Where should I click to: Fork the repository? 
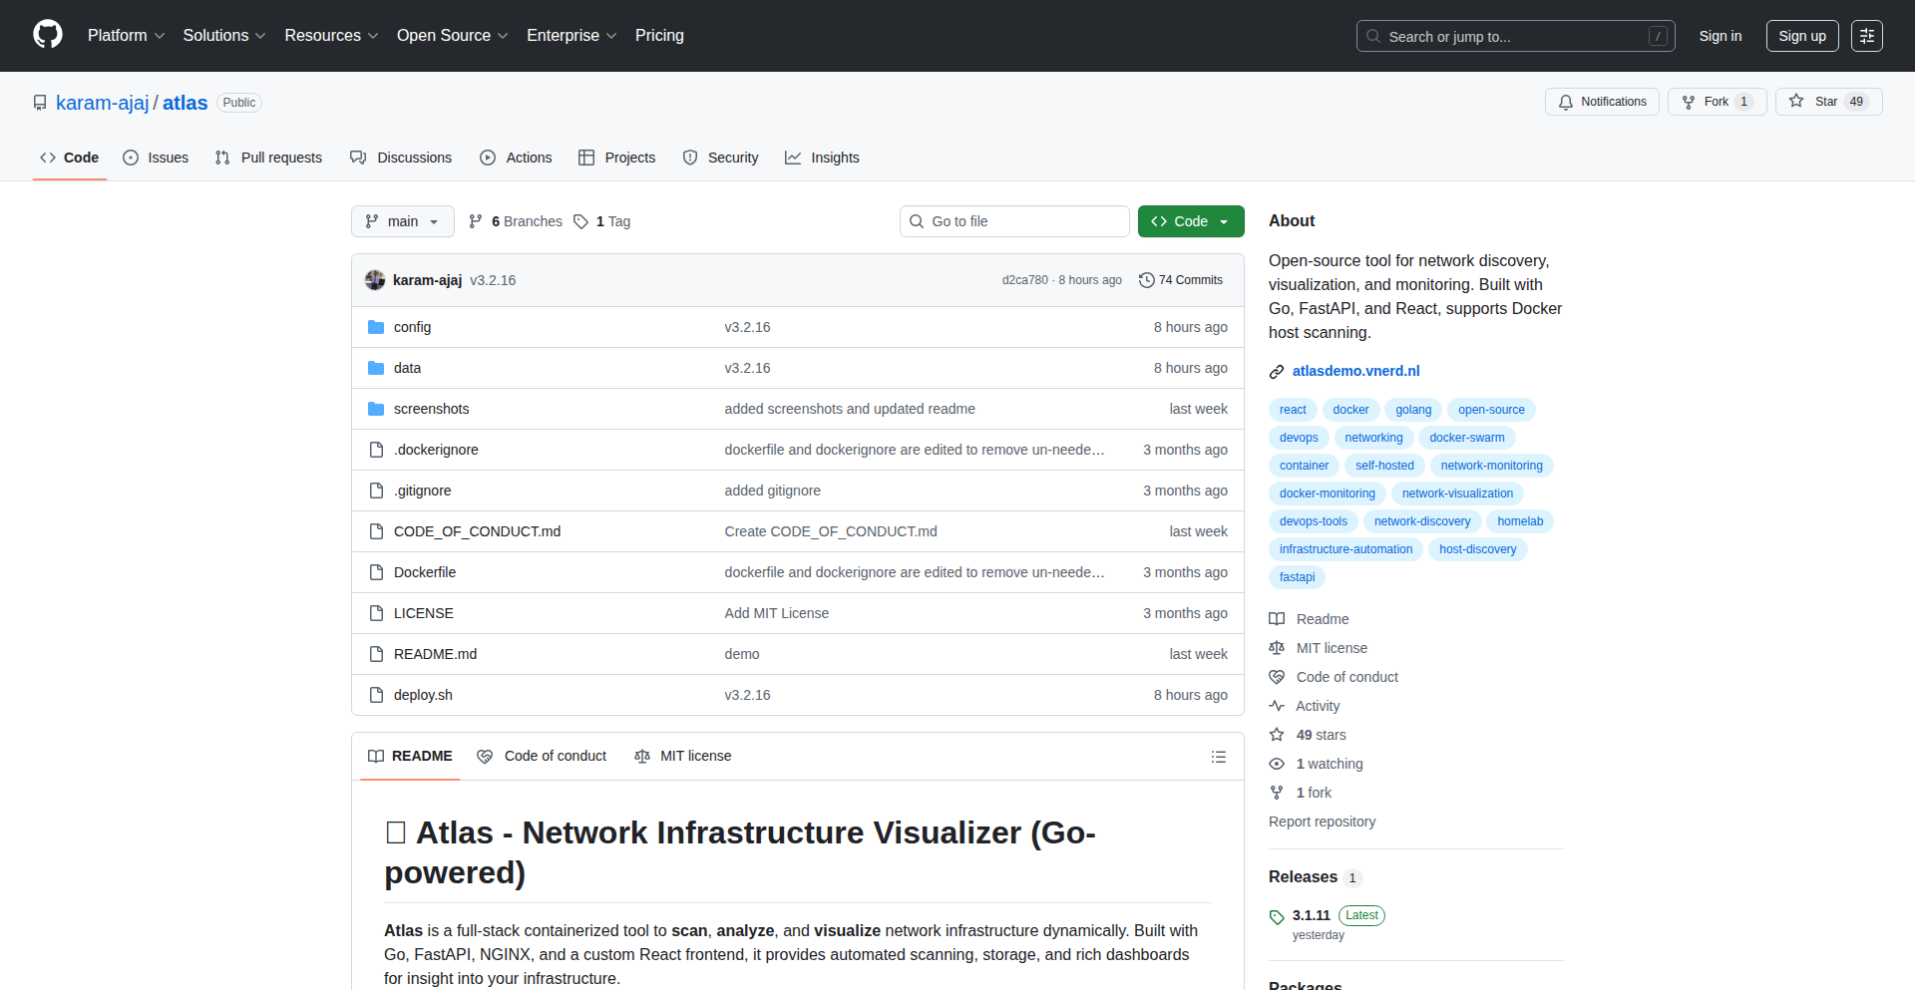[1717, 102]
